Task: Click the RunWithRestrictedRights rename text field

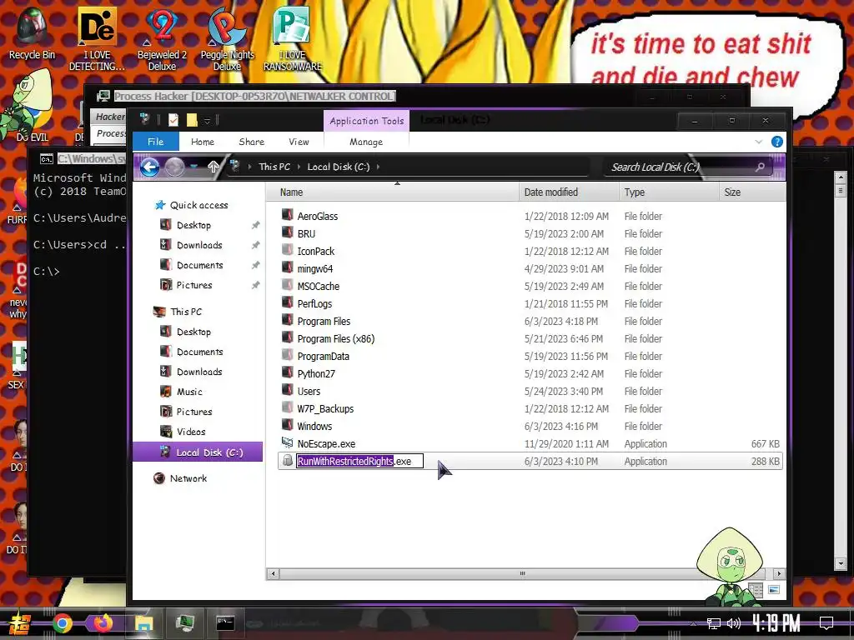Action: [359, 462]
